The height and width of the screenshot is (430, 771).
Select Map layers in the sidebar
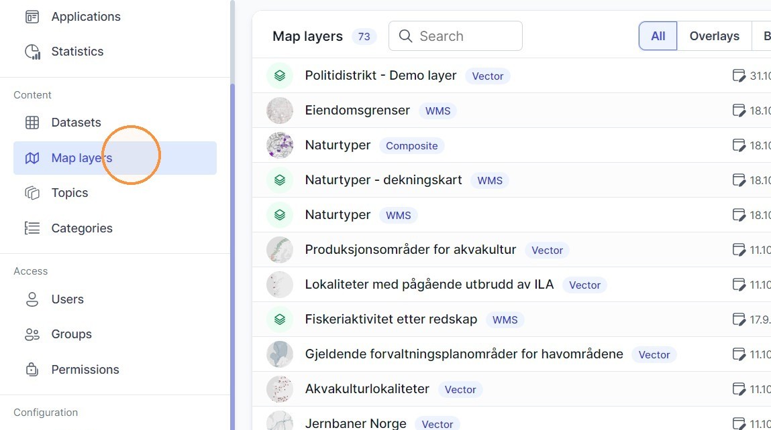click(x=115, y=158)
